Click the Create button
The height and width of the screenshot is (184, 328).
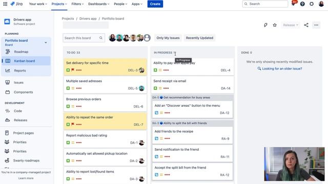pyautogui.click(x=155, y=4)
